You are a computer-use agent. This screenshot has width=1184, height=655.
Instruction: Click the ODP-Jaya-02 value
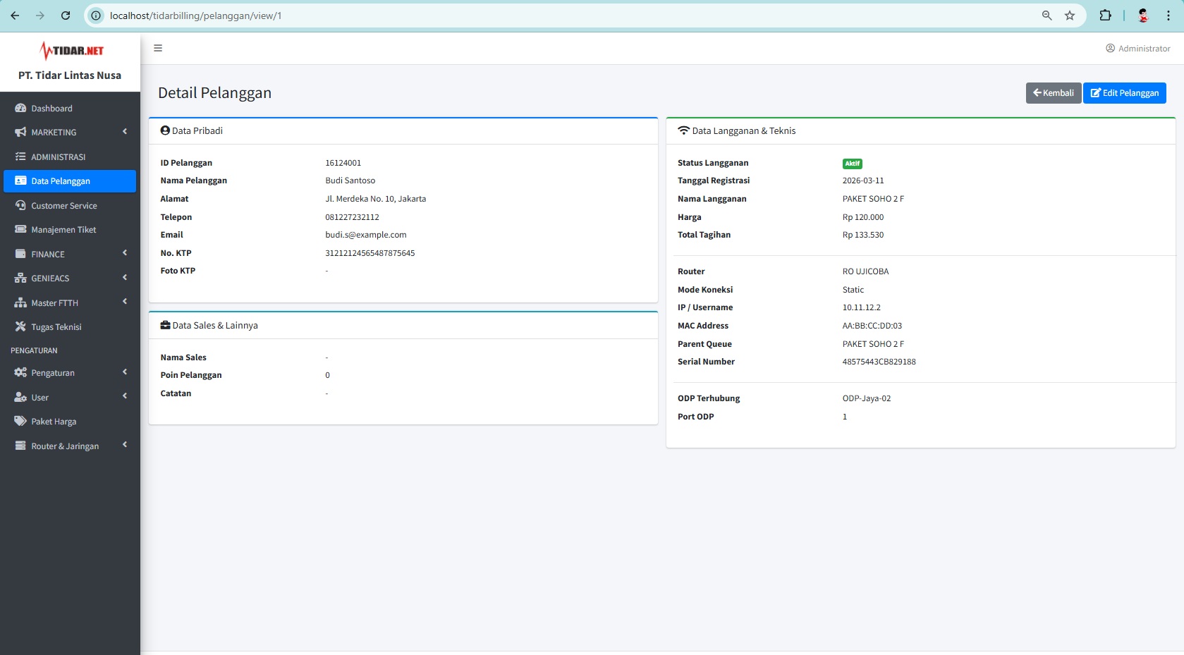pos(867,398)
